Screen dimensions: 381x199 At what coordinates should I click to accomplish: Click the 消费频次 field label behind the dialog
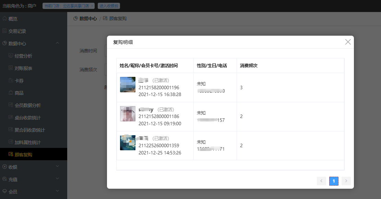[88, 70]
